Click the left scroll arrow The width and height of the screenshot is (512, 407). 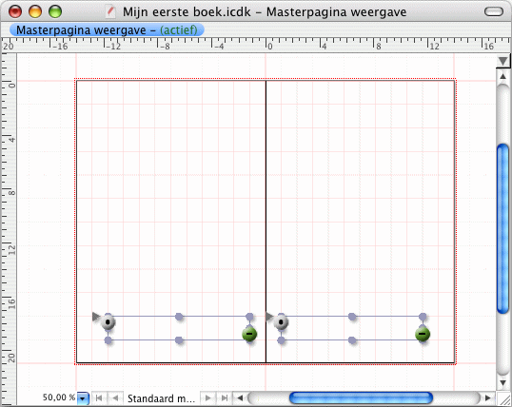point(240,398)
